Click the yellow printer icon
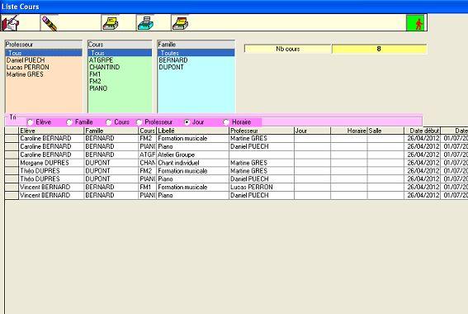Screen dimensions: 468x314 coord(111,23)
